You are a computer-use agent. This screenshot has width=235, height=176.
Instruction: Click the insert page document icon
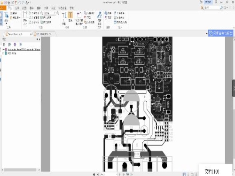click(x=79, y=15)
